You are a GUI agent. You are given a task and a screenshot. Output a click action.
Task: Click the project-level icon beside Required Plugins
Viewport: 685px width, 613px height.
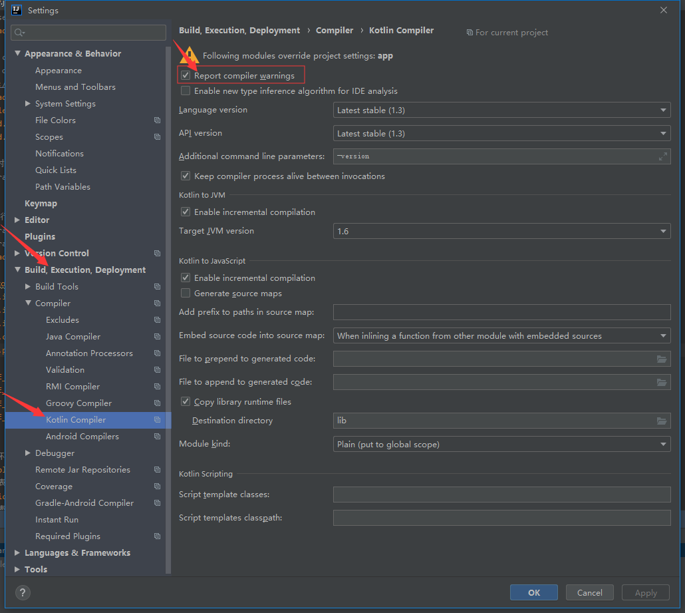157,536
